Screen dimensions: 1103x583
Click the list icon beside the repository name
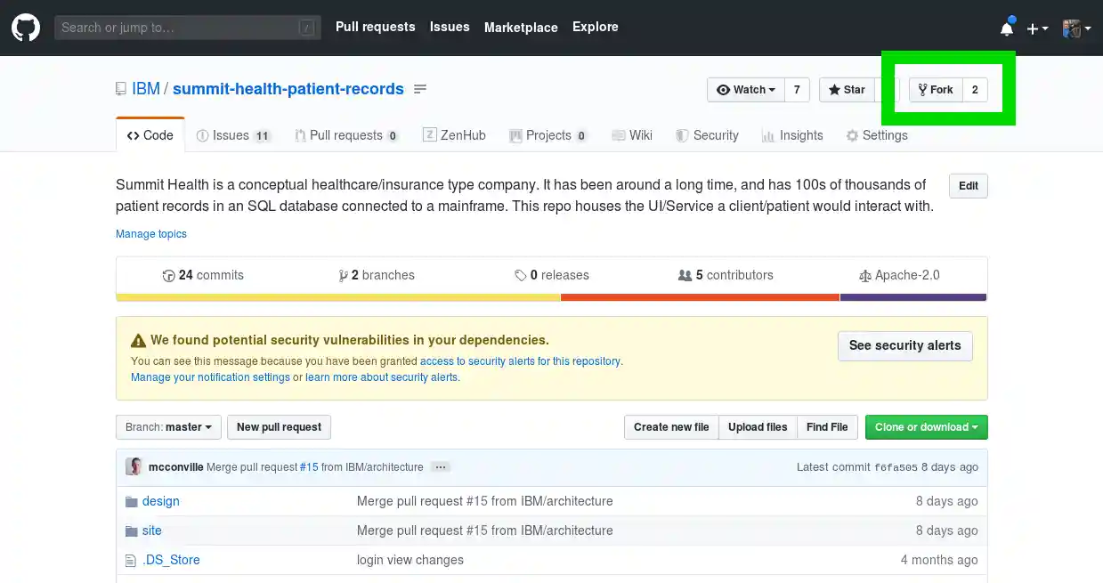tap(420, 89)
